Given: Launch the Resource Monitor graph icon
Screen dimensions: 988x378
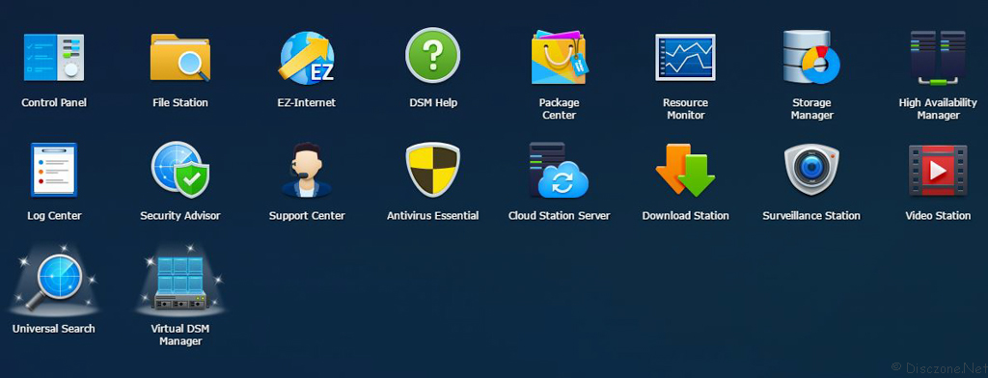Looking at the screenshot, I should [686, 57].
